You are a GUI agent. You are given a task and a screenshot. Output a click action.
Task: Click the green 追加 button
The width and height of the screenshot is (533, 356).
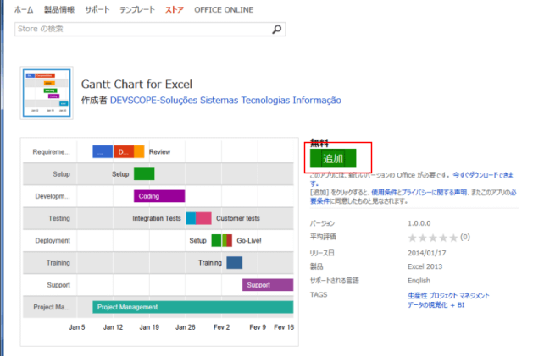coord(333,158)
